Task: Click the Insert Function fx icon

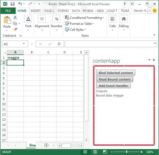Action: coord(59,44)
